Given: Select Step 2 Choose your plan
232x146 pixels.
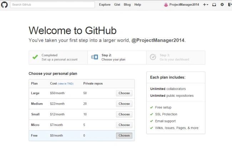Looking at the screenshot, I should (117, 57).
